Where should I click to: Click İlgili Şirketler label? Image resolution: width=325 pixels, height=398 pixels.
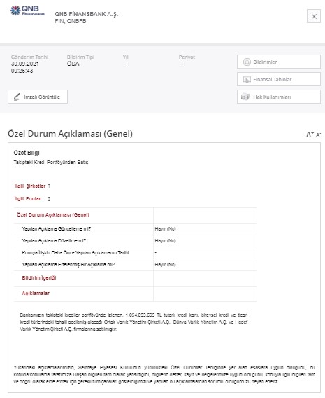coord(30,186)
